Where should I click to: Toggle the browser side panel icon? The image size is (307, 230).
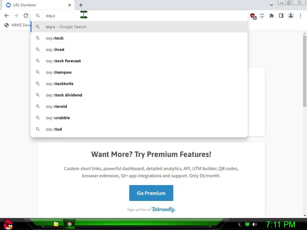[281, 16]
